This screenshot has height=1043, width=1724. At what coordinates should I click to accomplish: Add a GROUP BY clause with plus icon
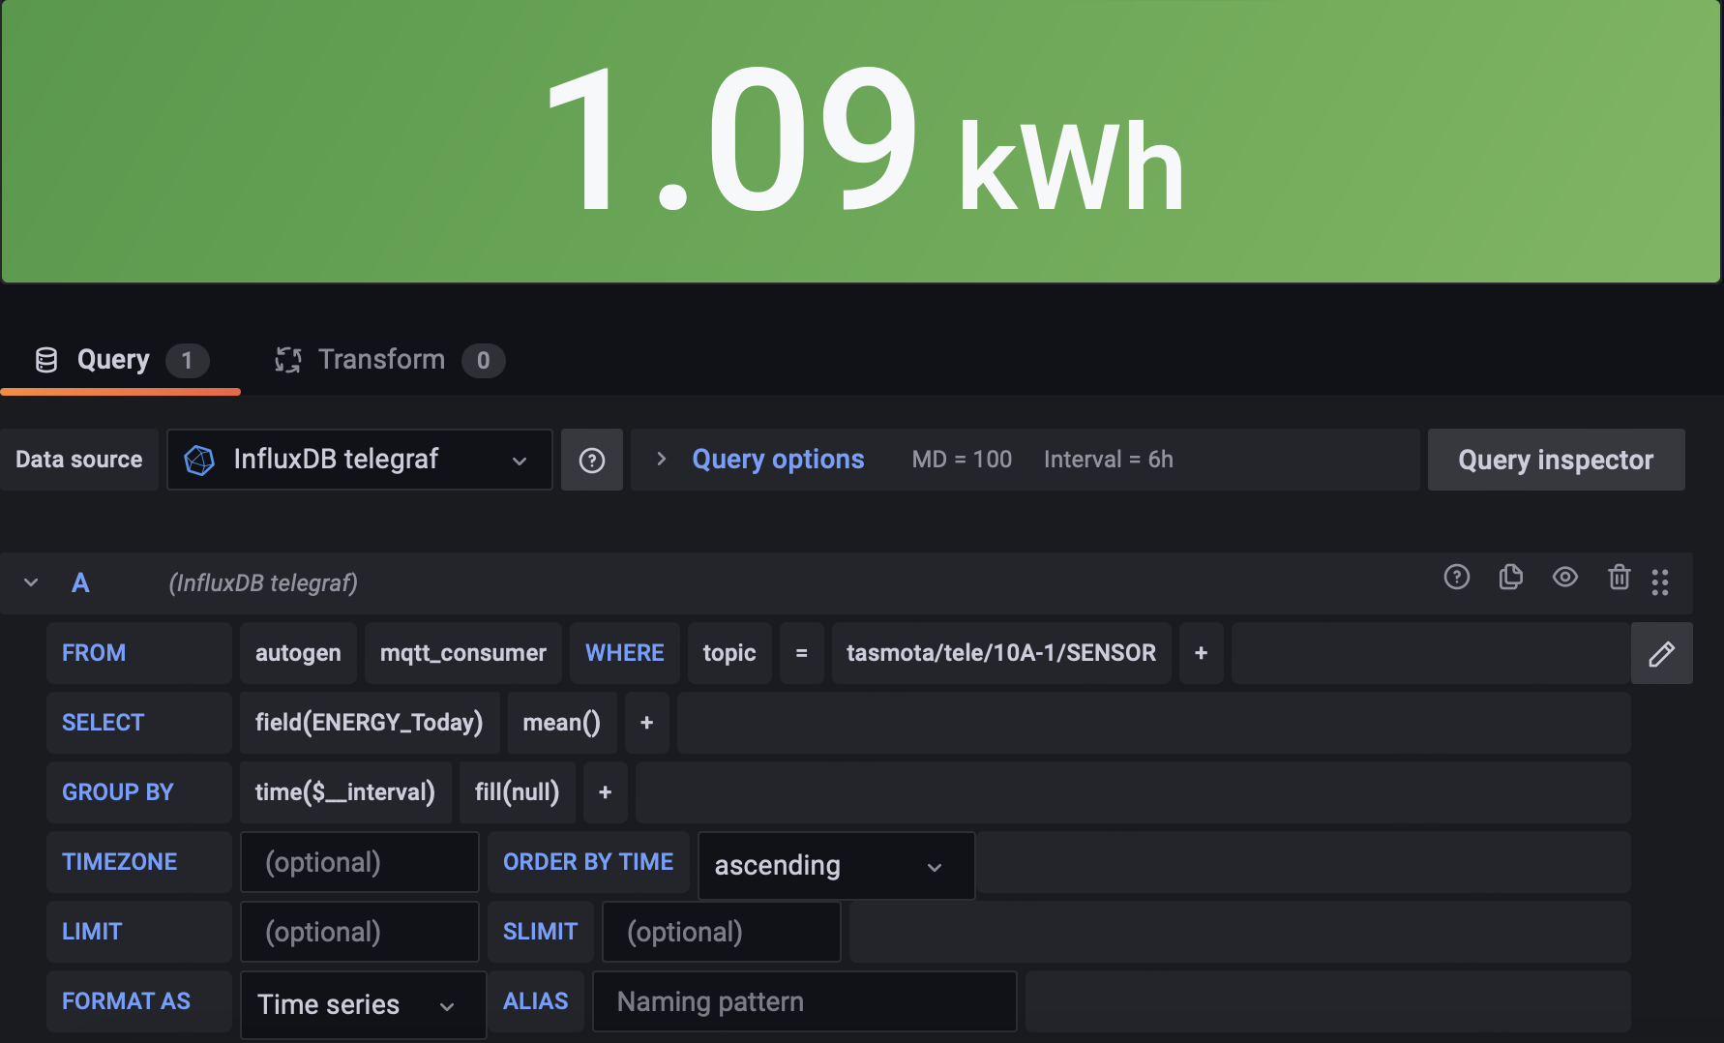(605, 792)
